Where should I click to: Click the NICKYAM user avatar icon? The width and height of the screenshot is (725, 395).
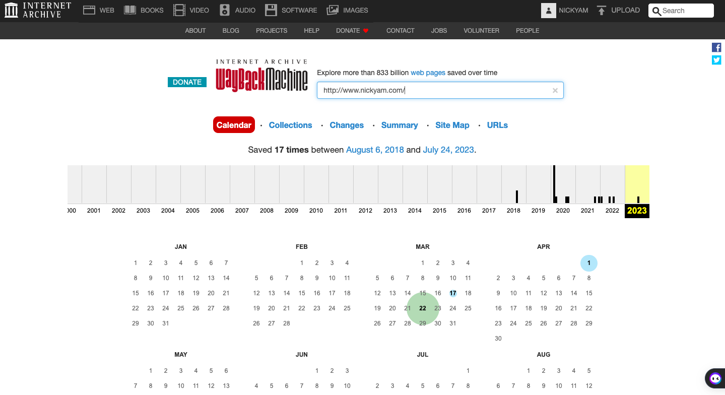[x=548, y=11]
